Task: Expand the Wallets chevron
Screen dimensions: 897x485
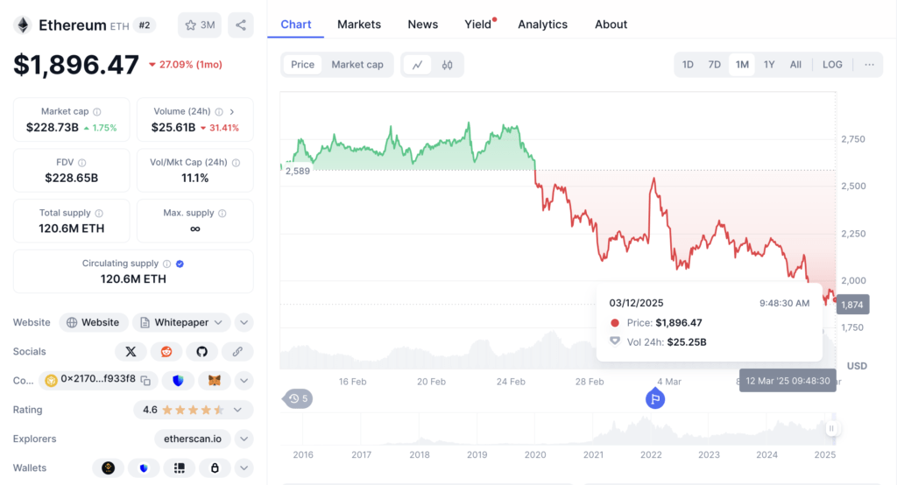Action: [x=244, y=467]
